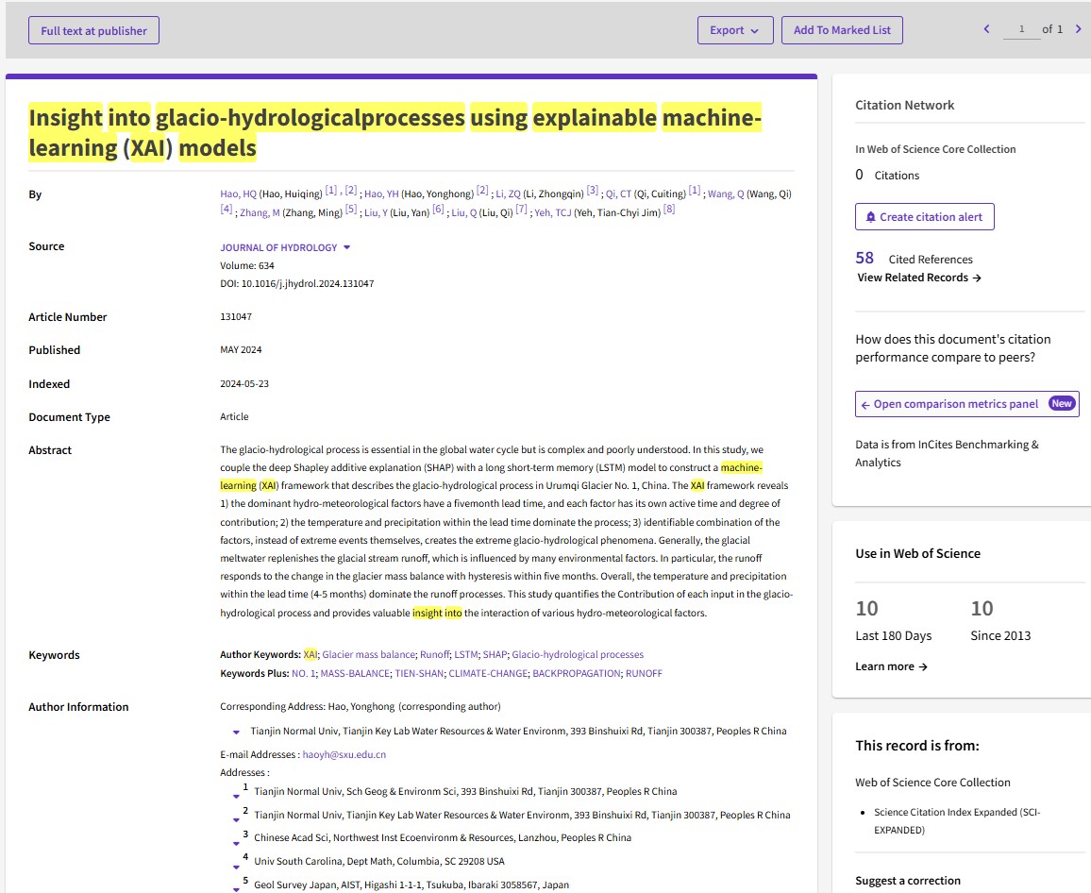Click CLIMATE-CHANGE Keywords Plus term
This screenshot has height=893, width=1091.
(x=488, y=673)
